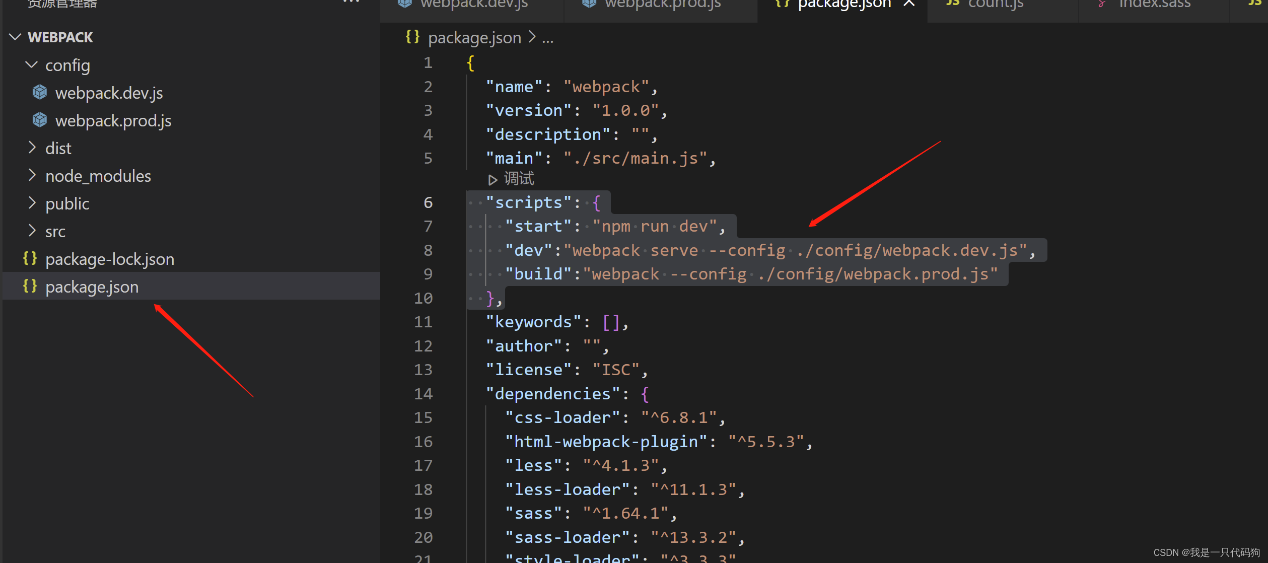The width and height of the screenshot is (1268, 563).
Task: Collapse the config folder chevron
Action: click(x=32, y=65)
